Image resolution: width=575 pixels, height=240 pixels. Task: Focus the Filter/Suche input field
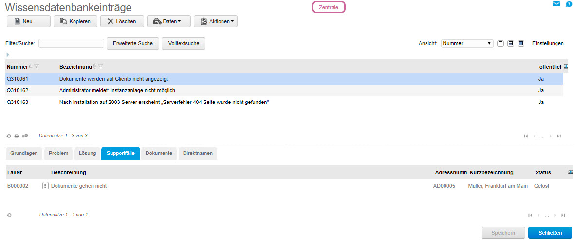(71, 44)
